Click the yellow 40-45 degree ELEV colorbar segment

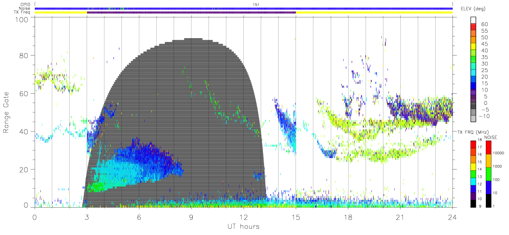[473, 46]
